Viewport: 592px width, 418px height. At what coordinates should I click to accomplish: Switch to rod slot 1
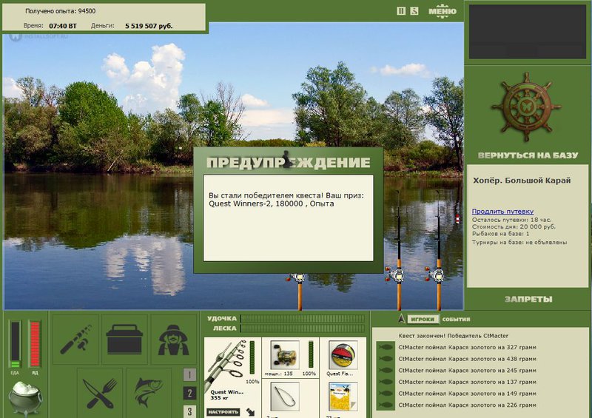click(x=189, y=375)
